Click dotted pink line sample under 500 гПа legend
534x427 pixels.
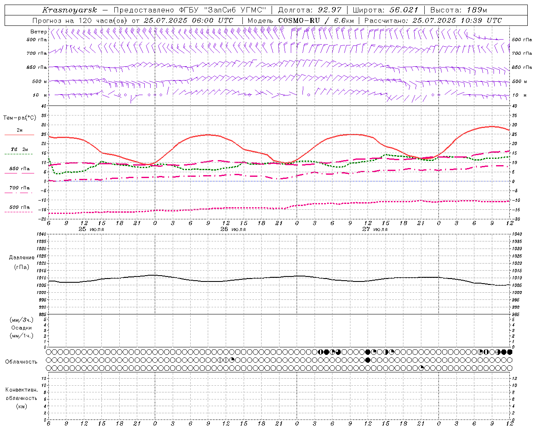[19, 212]
